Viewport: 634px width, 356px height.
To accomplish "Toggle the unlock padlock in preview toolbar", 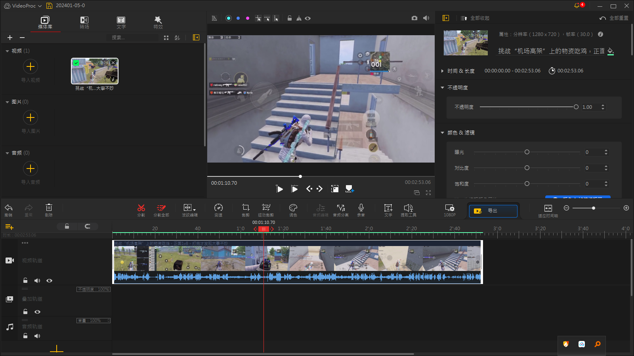I will (290, 18).
